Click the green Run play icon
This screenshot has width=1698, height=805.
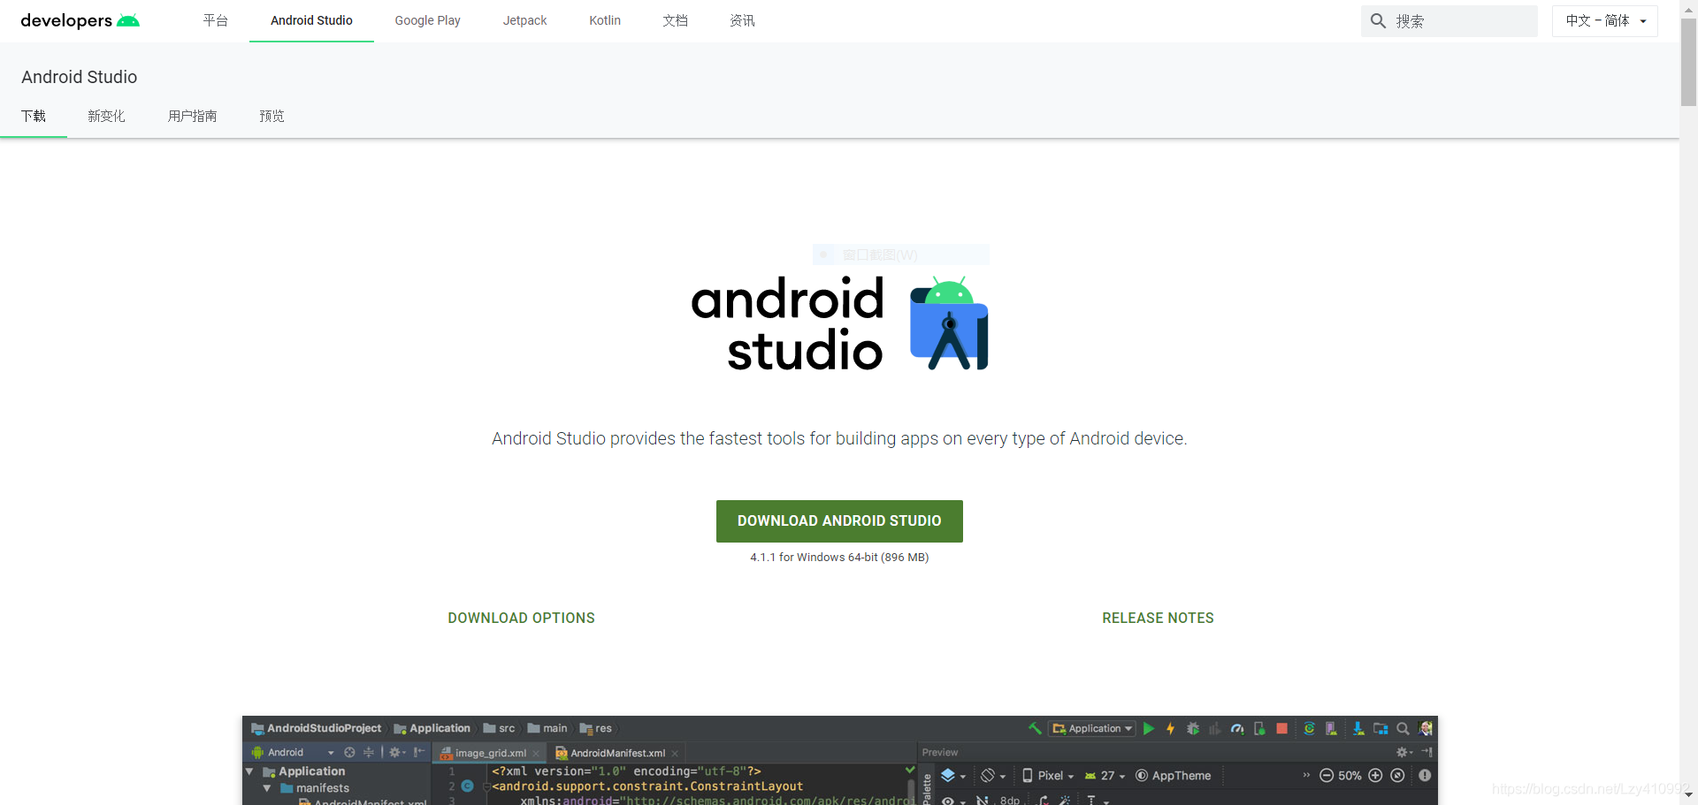[1149, 729]
